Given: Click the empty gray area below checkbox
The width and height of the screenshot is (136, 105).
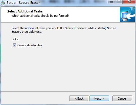Looking at the screenshot, I should (68, 68).
